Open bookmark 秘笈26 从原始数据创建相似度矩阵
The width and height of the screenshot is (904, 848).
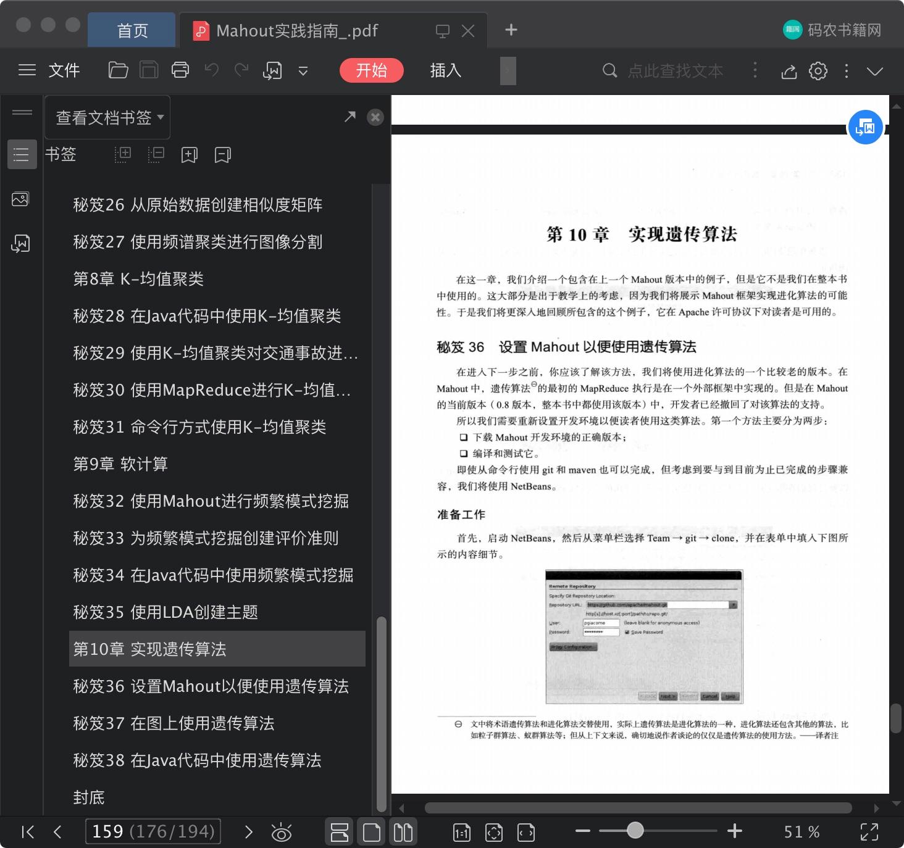point(198,204)
